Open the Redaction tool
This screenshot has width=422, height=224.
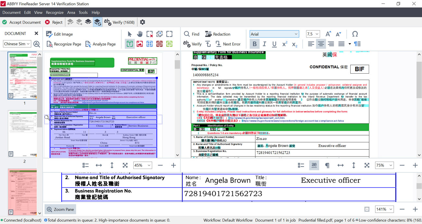click(218, 34)
